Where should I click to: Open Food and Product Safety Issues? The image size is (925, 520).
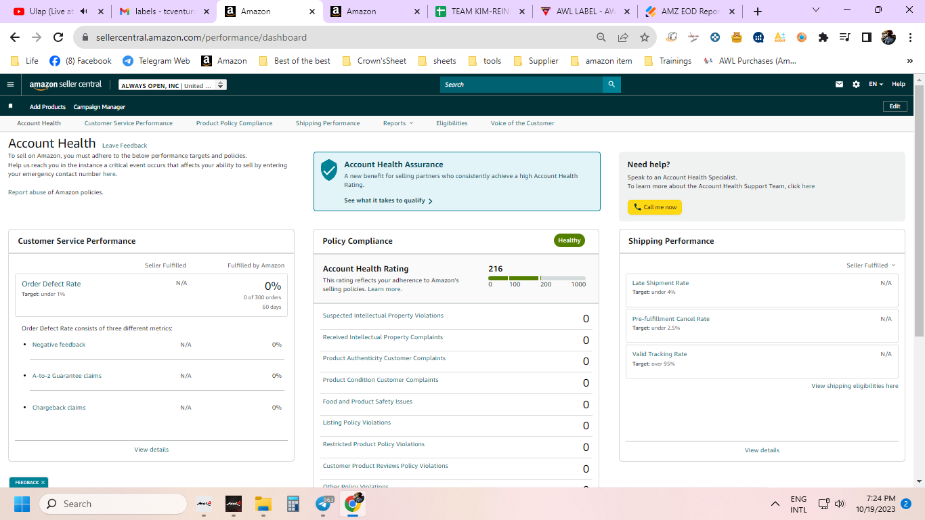[x=368, y=402]
